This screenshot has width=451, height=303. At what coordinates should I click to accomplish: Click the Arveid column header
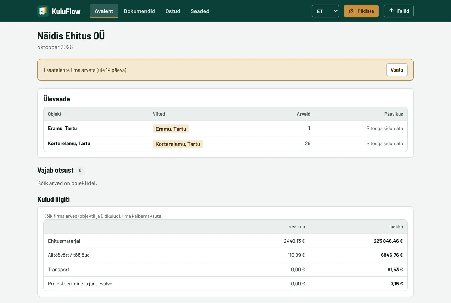pos(304,114)
